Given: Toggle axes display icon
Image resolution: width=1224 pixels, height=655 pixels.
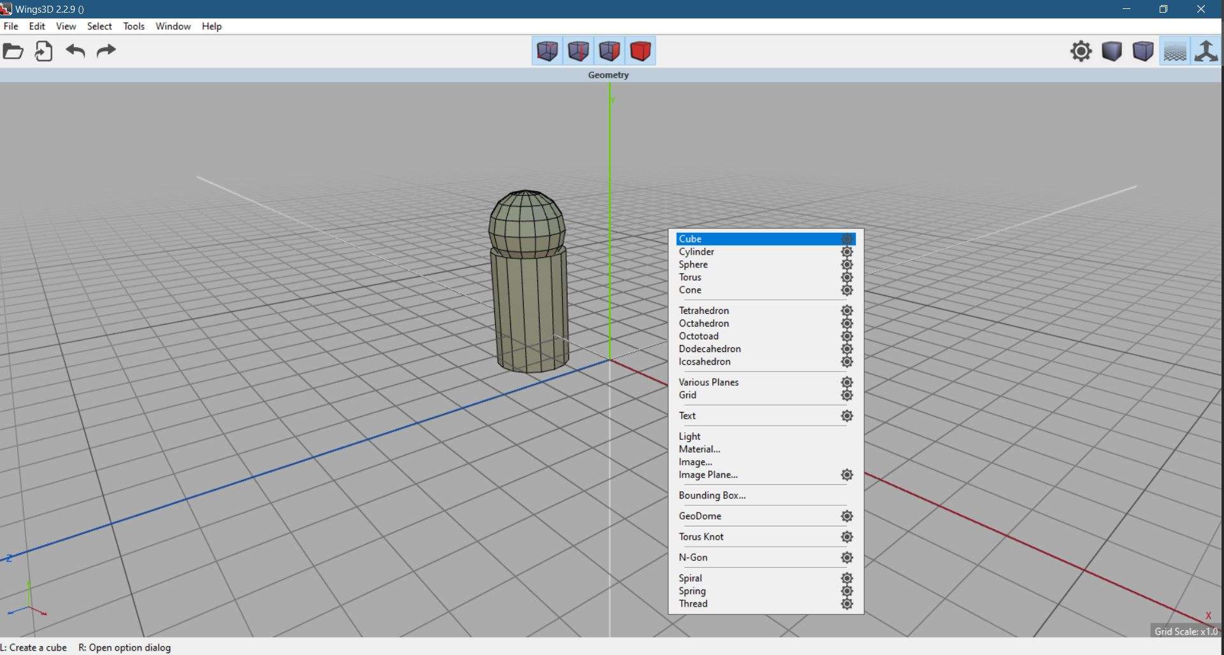Looking at the screenshot, I should [1206, 51].
